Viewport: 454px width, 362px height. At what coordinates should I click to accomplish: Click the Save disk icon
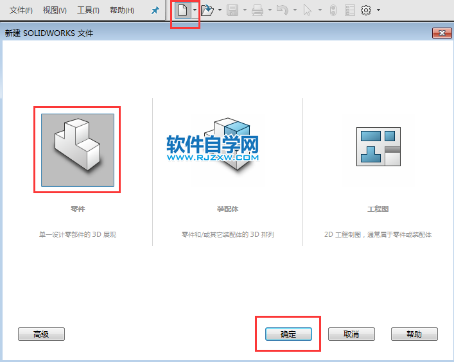coord(232,10)
